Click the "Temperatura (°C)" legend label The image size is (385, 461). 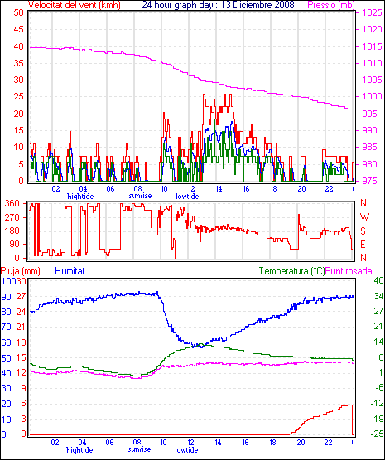(x=292, y=271)
